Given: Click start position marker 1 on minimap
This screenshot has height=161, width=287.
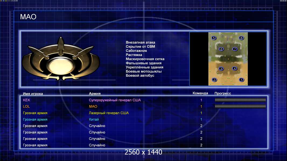Looking at the screenshot, I should (241, 80).
